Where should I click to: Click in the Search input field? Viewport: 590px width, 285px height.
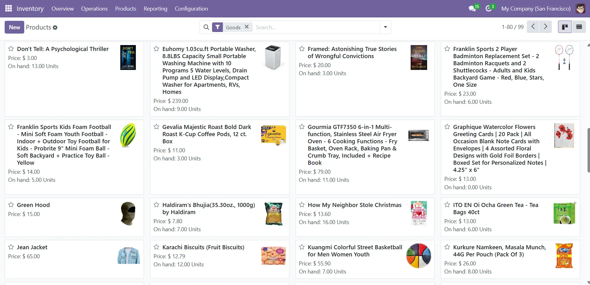point(316,27)
